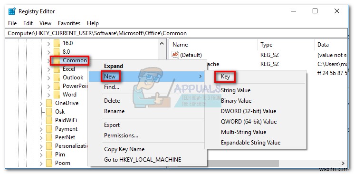Open the Favorites menu
The height and width of the screenshot is (174, 354).
(69, 23)
